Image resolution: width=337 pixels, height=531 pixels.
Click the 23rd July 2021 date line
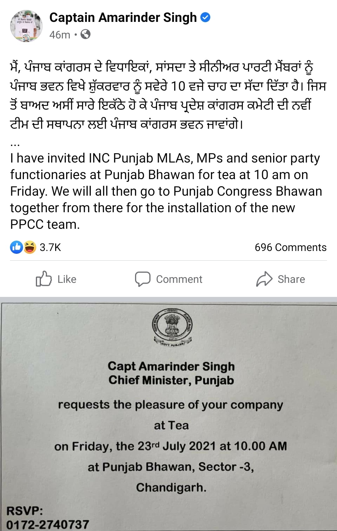click(170, 446)
